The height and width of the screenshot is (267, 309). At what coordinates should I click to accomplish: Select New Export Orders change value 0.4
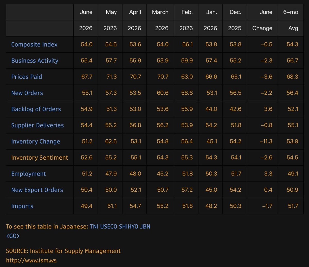268,190
